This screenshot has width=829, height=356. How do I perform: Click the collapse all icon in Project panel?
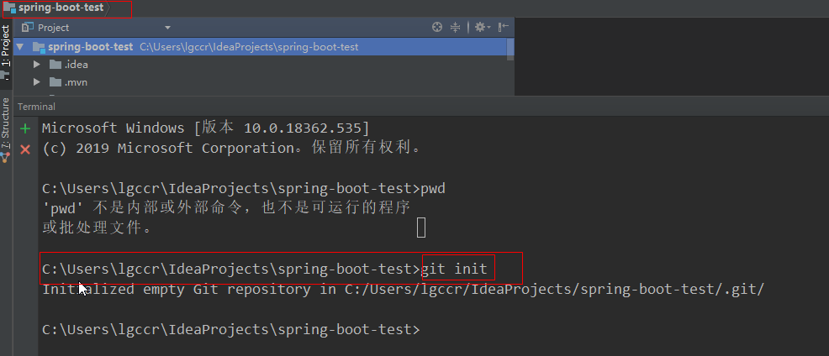click(456, 27)
